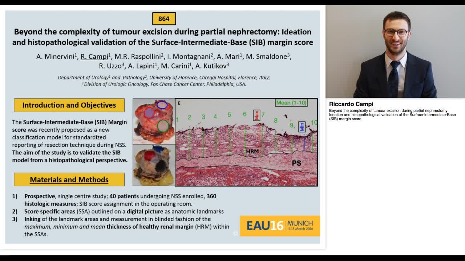Click the blue Min marker on the histology image
This screenshot has width=465, height=261.
click(303, 126)
